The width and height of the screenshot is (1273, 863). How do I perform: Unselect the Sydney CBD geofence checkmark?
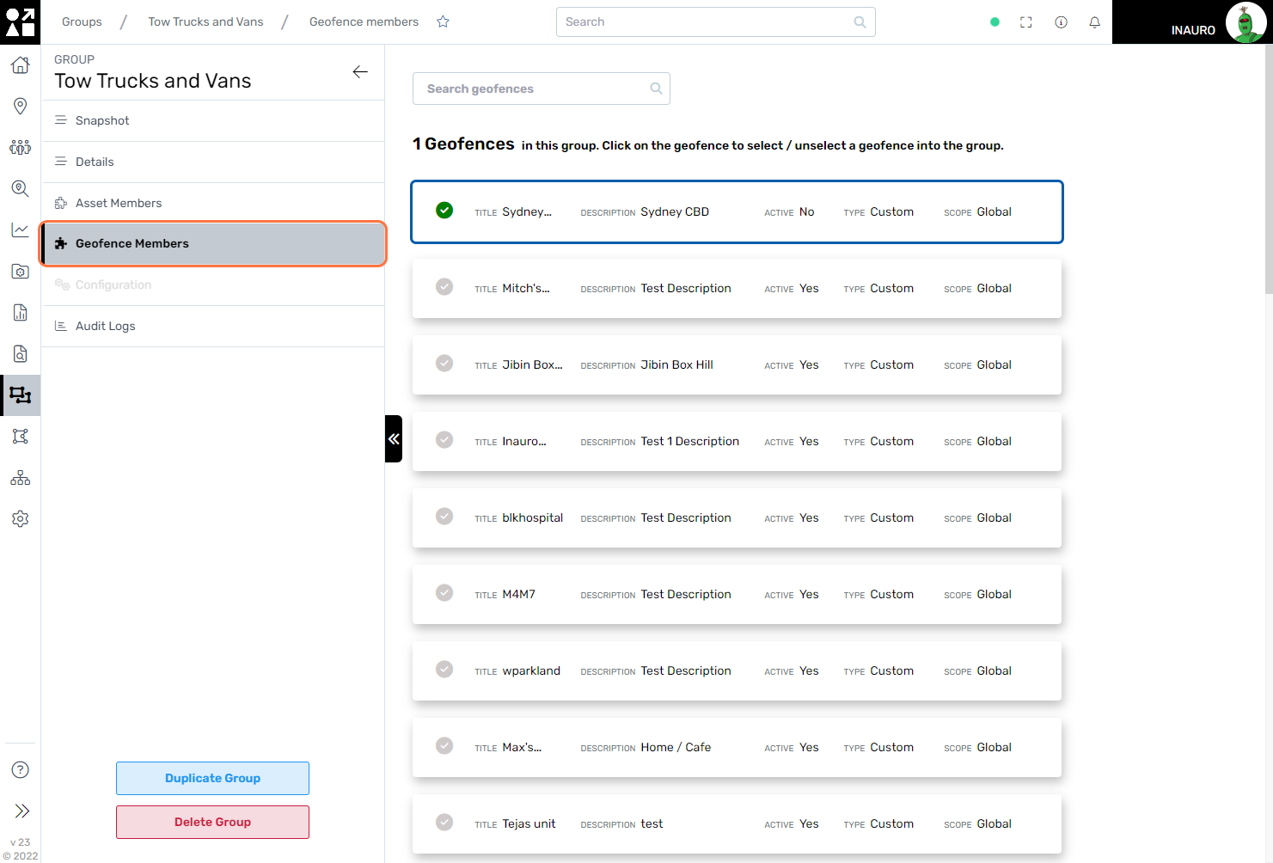[x=444, y=210]
